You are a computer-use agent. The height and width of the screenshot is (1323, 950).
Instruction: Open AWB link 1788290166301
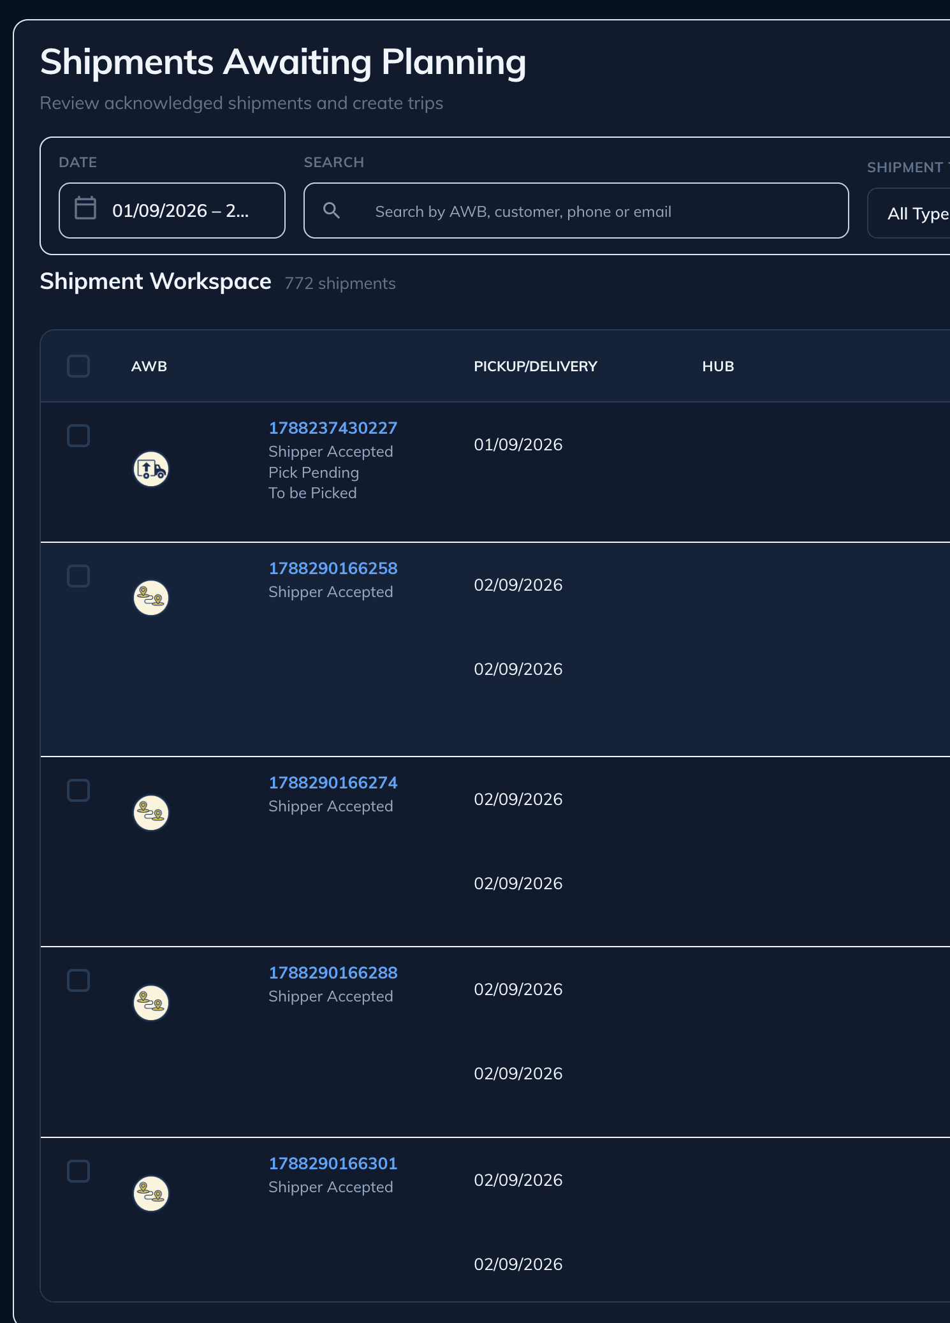333,1164
